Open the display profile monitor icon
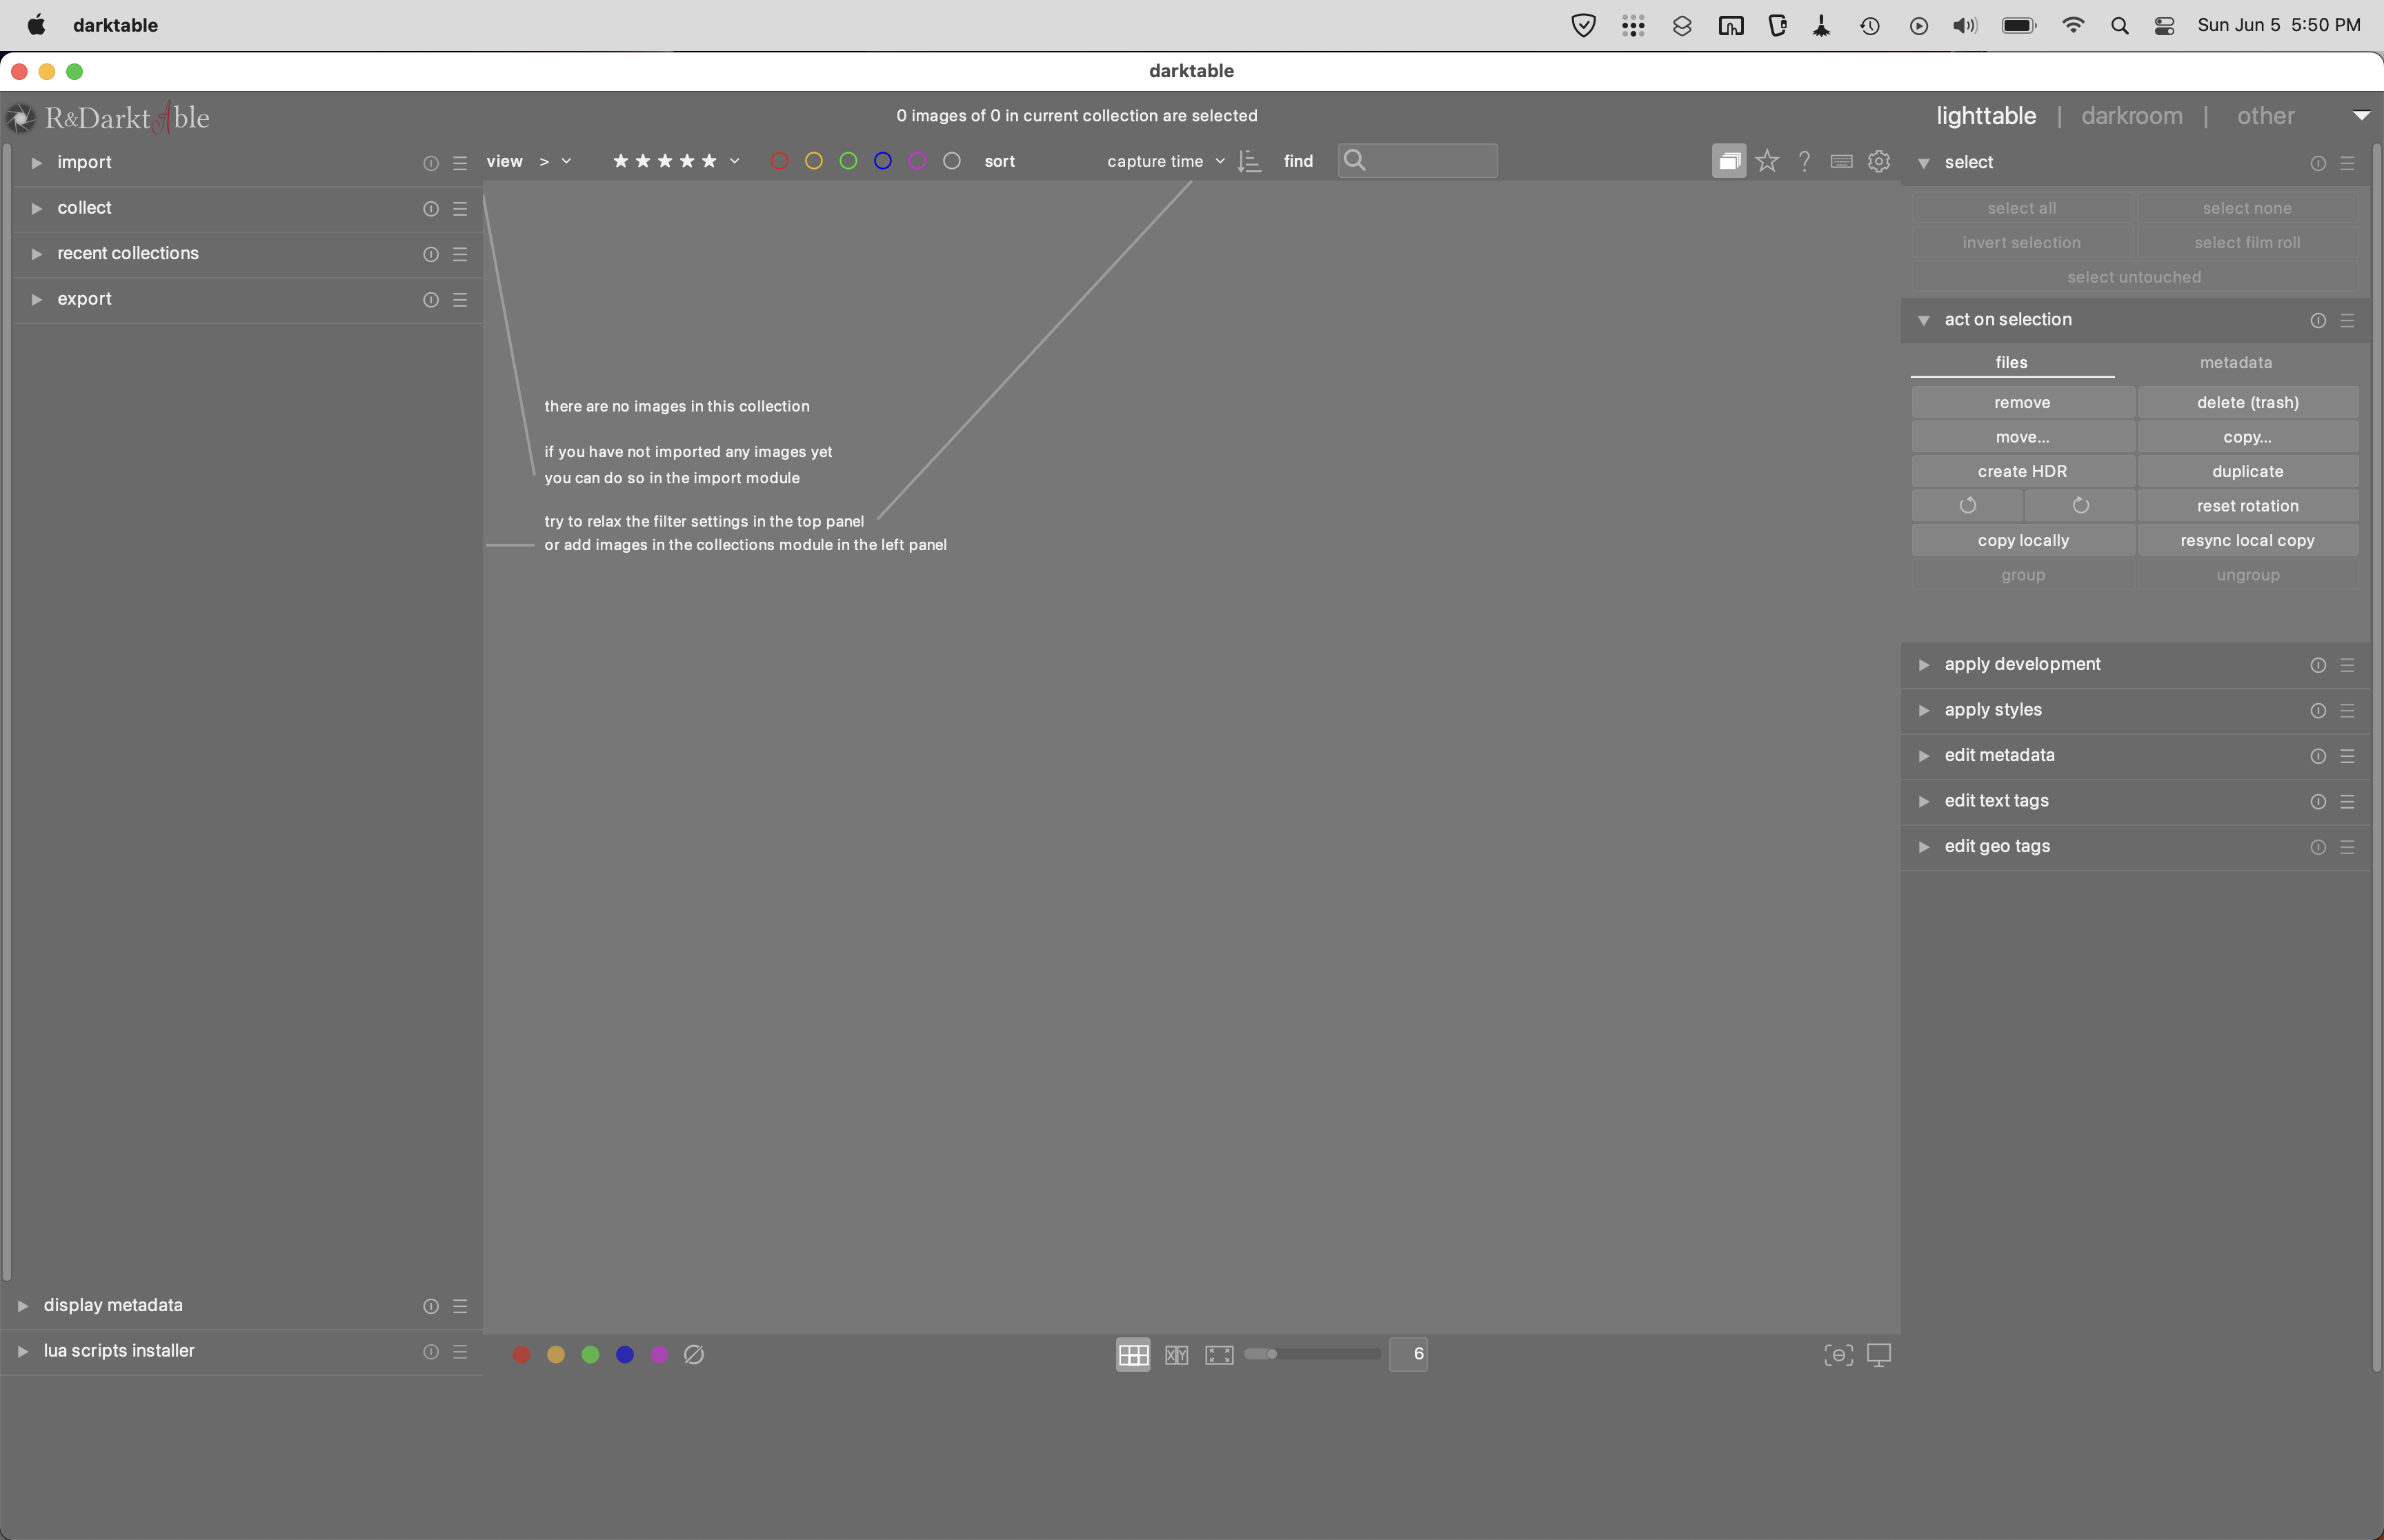 [x=1879, y=1355]
